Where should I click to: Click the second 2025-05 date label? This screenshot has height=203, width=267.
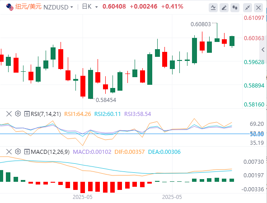(172, 197)
